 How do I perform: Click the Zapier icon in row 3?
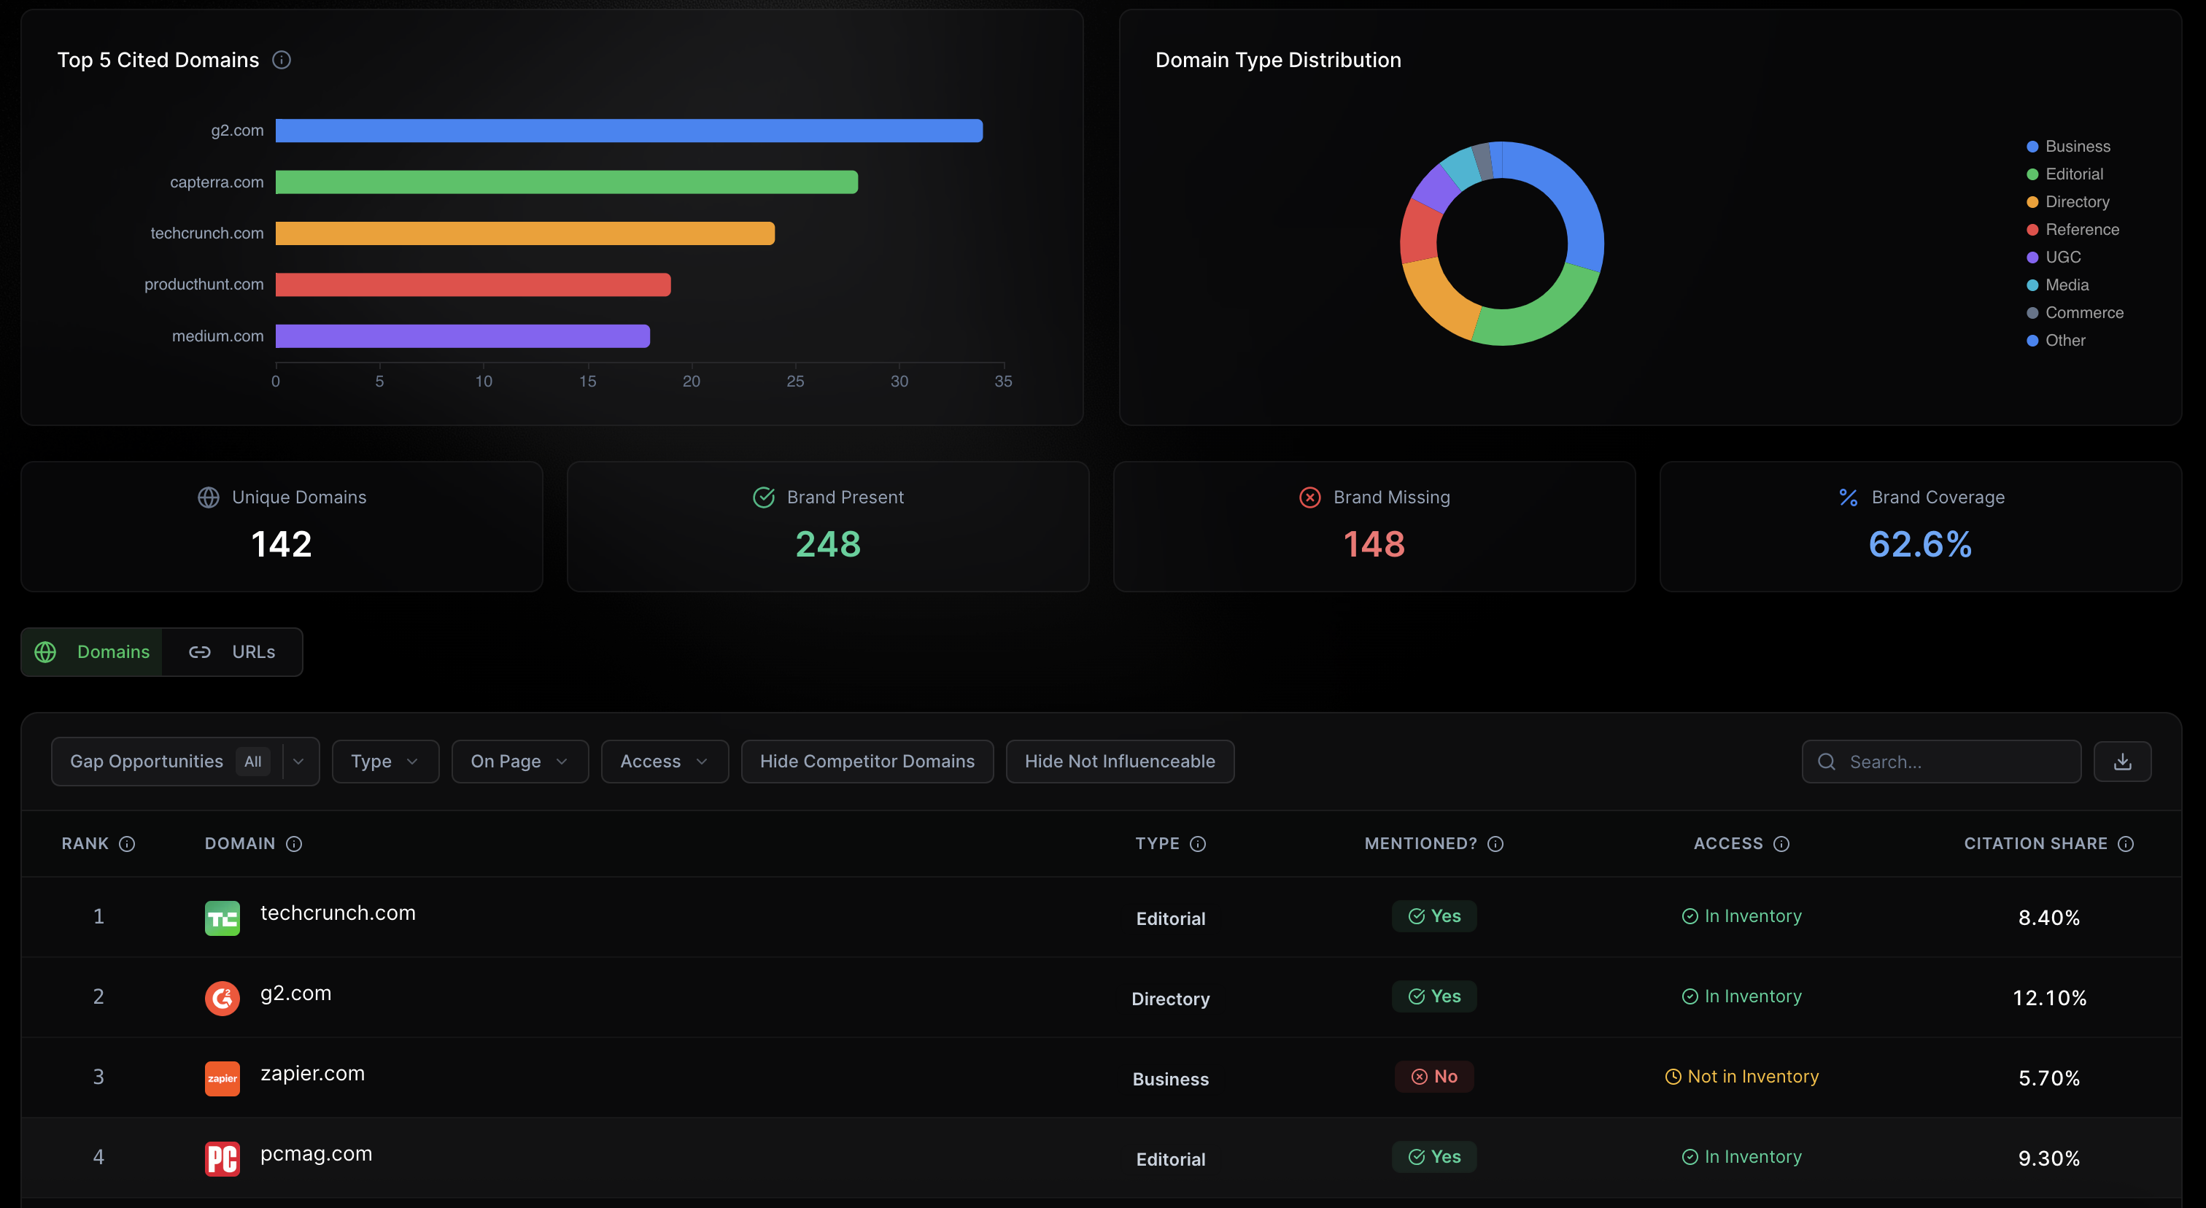tap(222, 1078)
